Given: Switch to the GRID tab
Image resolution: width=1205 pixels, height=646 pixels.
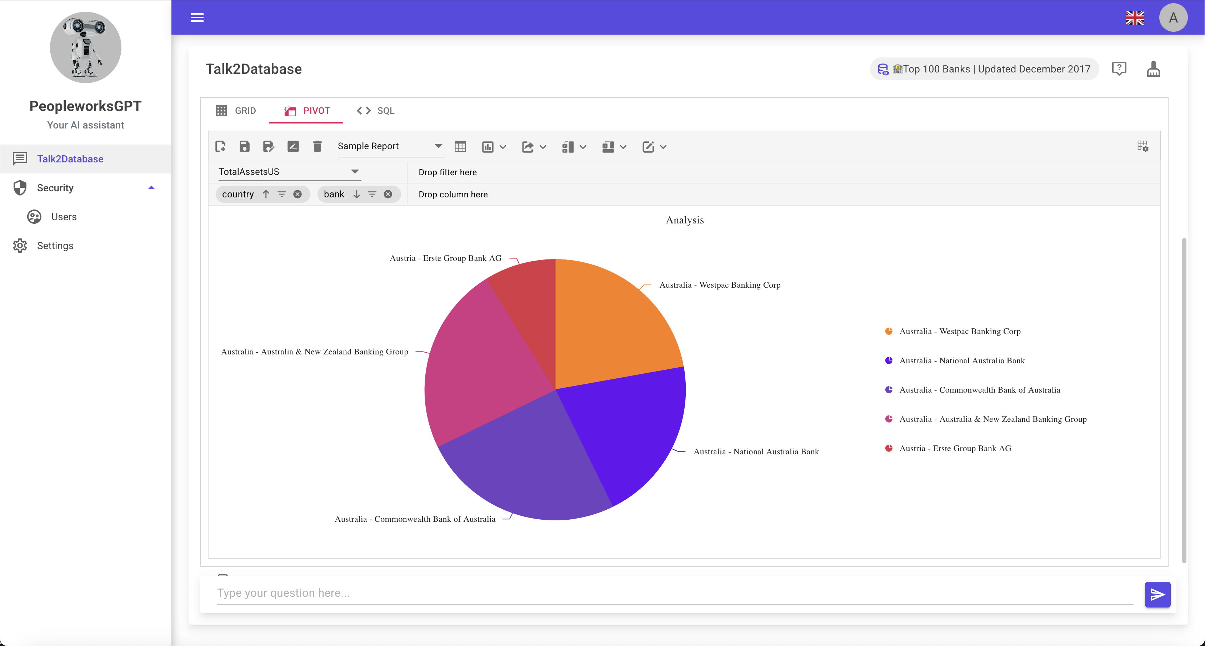Looking at the screenshot, I should point(236,111).
